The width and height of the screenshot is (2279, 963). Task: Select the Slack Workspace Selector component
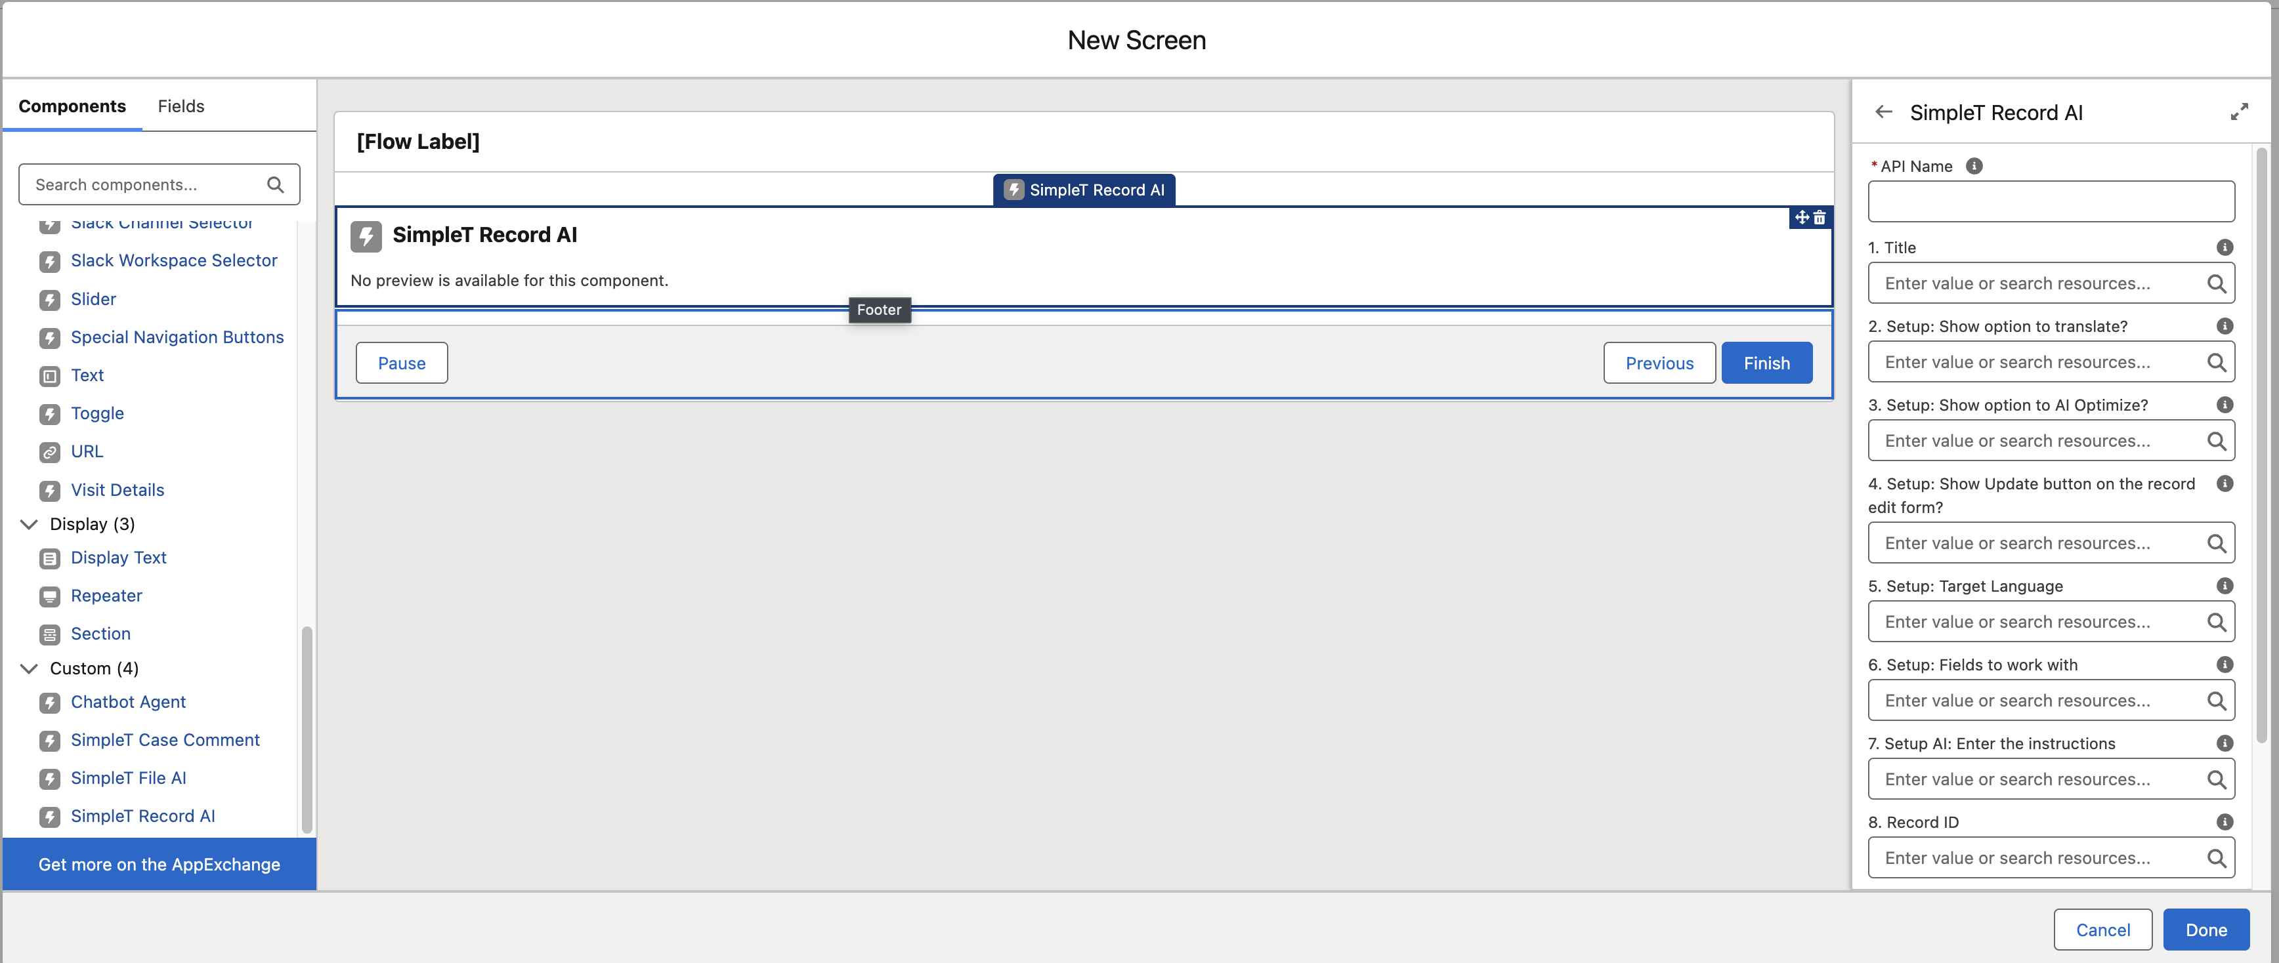tap(175, 261)
